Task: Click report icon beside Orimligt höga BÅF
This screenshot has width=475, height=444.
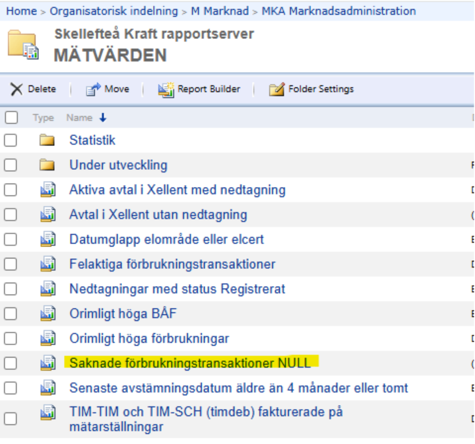Action: [47, 314]
